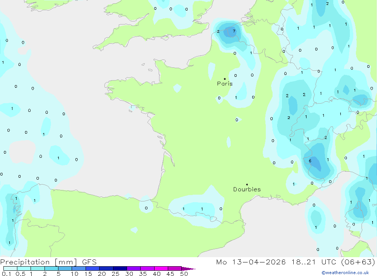Click the Paris city label

[x=225, y=84]
